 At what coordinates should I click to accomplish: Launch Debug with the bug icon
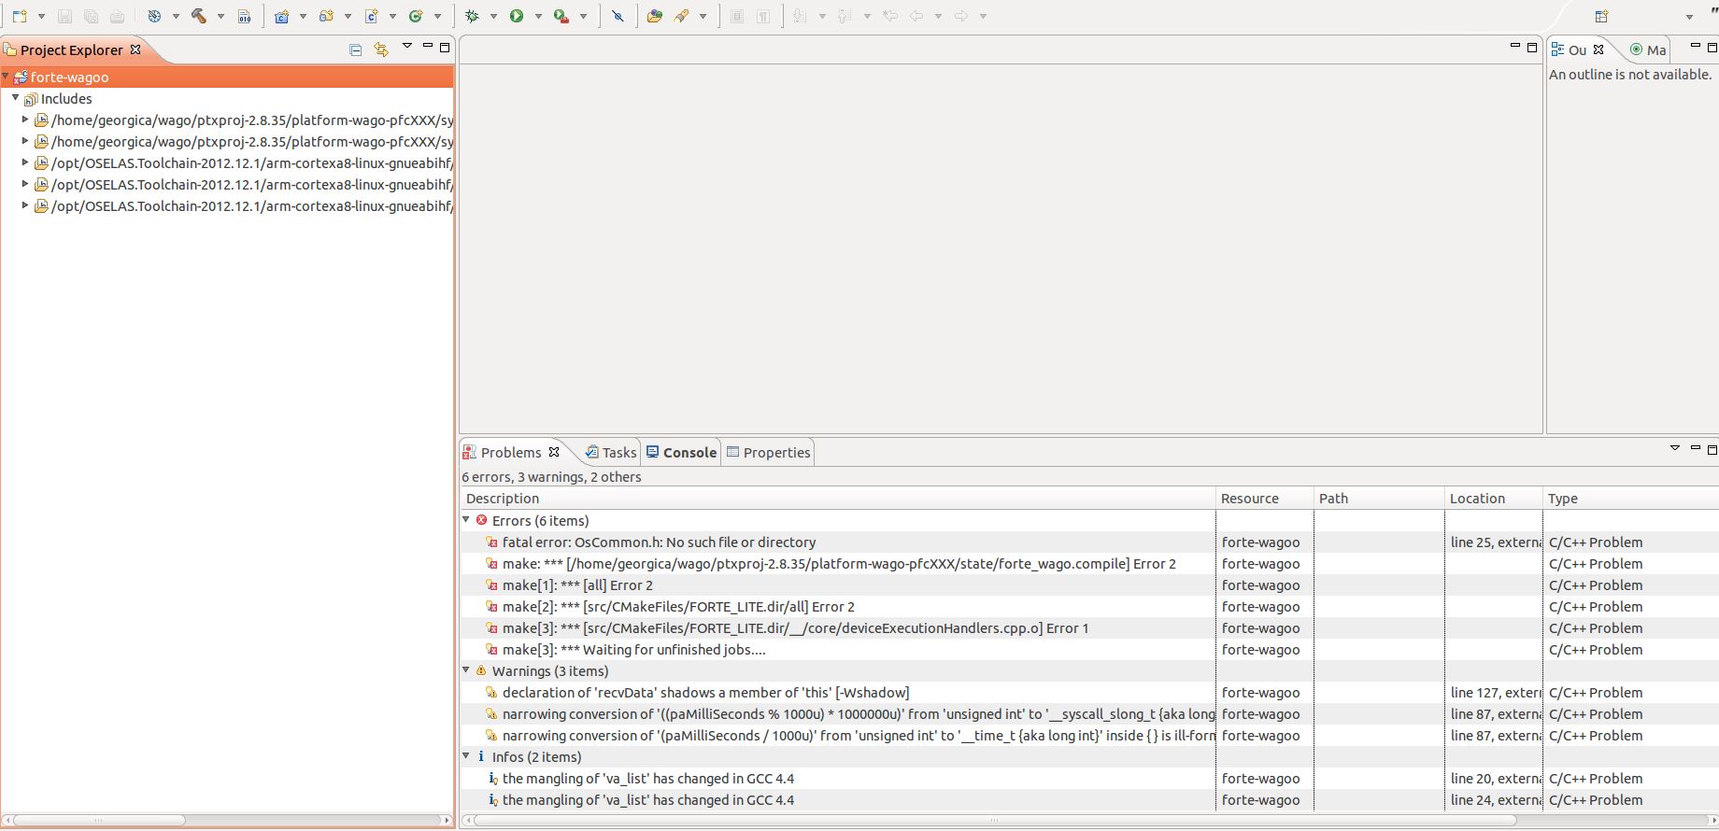(x=472, y=16)
